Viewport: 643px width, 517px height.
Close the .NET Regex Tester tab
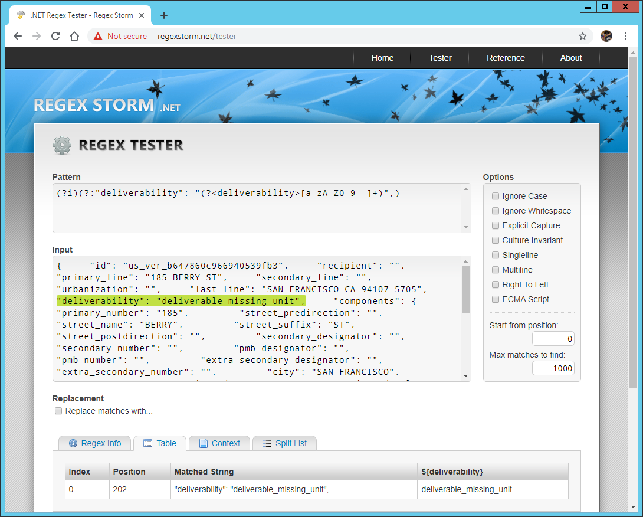click(142, 15)
